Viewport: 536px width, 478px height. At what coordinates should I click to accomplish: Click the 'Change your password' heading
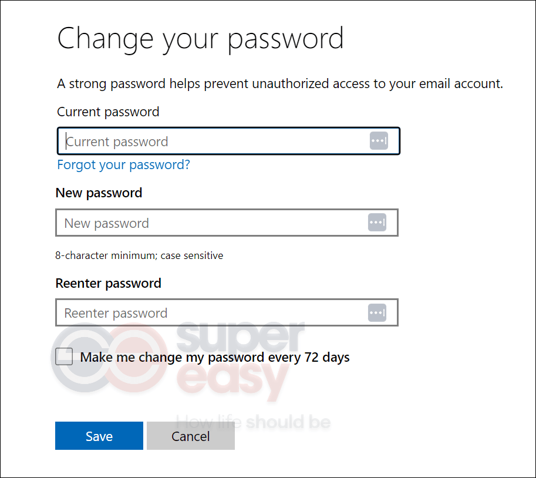coord(200,39)
